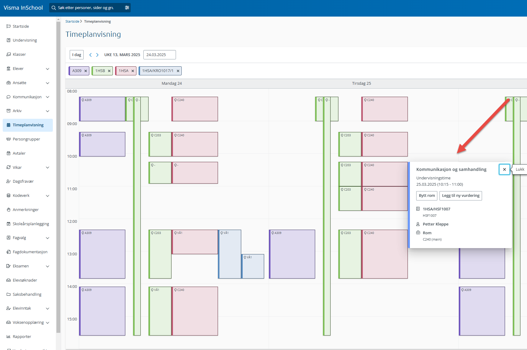Remove the 1HSB filter chip
The image size is (527, 350).
click(x=109, y=71)
